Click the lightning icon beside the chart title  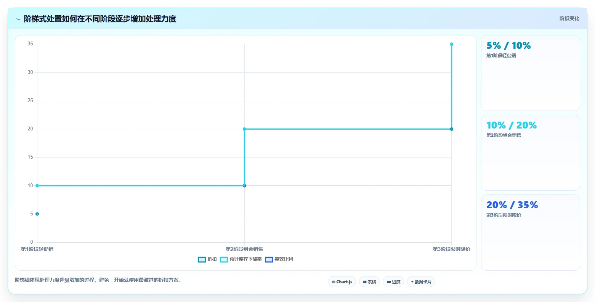[18, 19]
